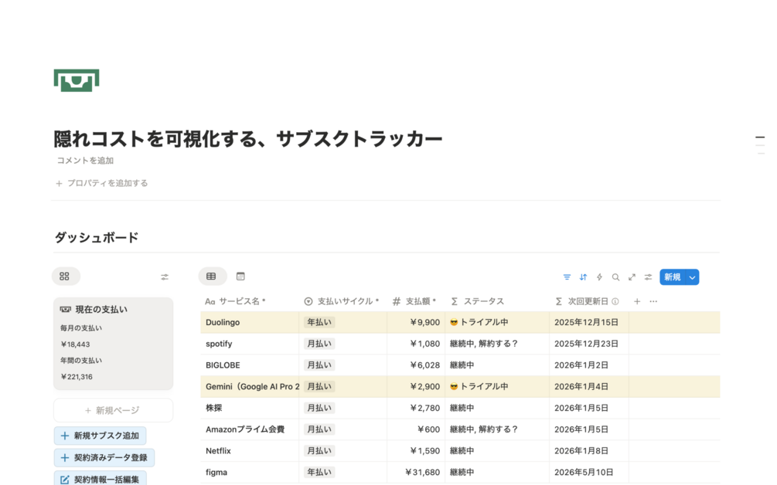Click the info icon beside 次回更新日
This screenshot has width=777, height=485.
click(615, 301)
